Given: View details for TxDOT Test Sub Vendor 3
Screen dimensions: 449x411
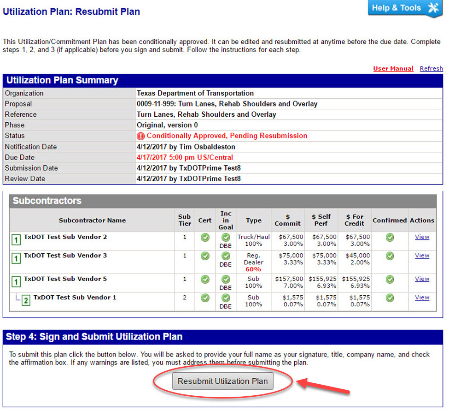Looking at the screenshot, I should pos(422,256).
